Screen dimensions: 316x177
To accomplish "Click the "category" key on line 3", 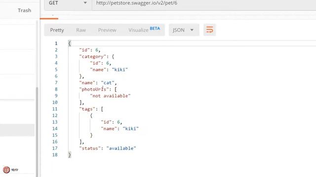I will tap(93, 57).
